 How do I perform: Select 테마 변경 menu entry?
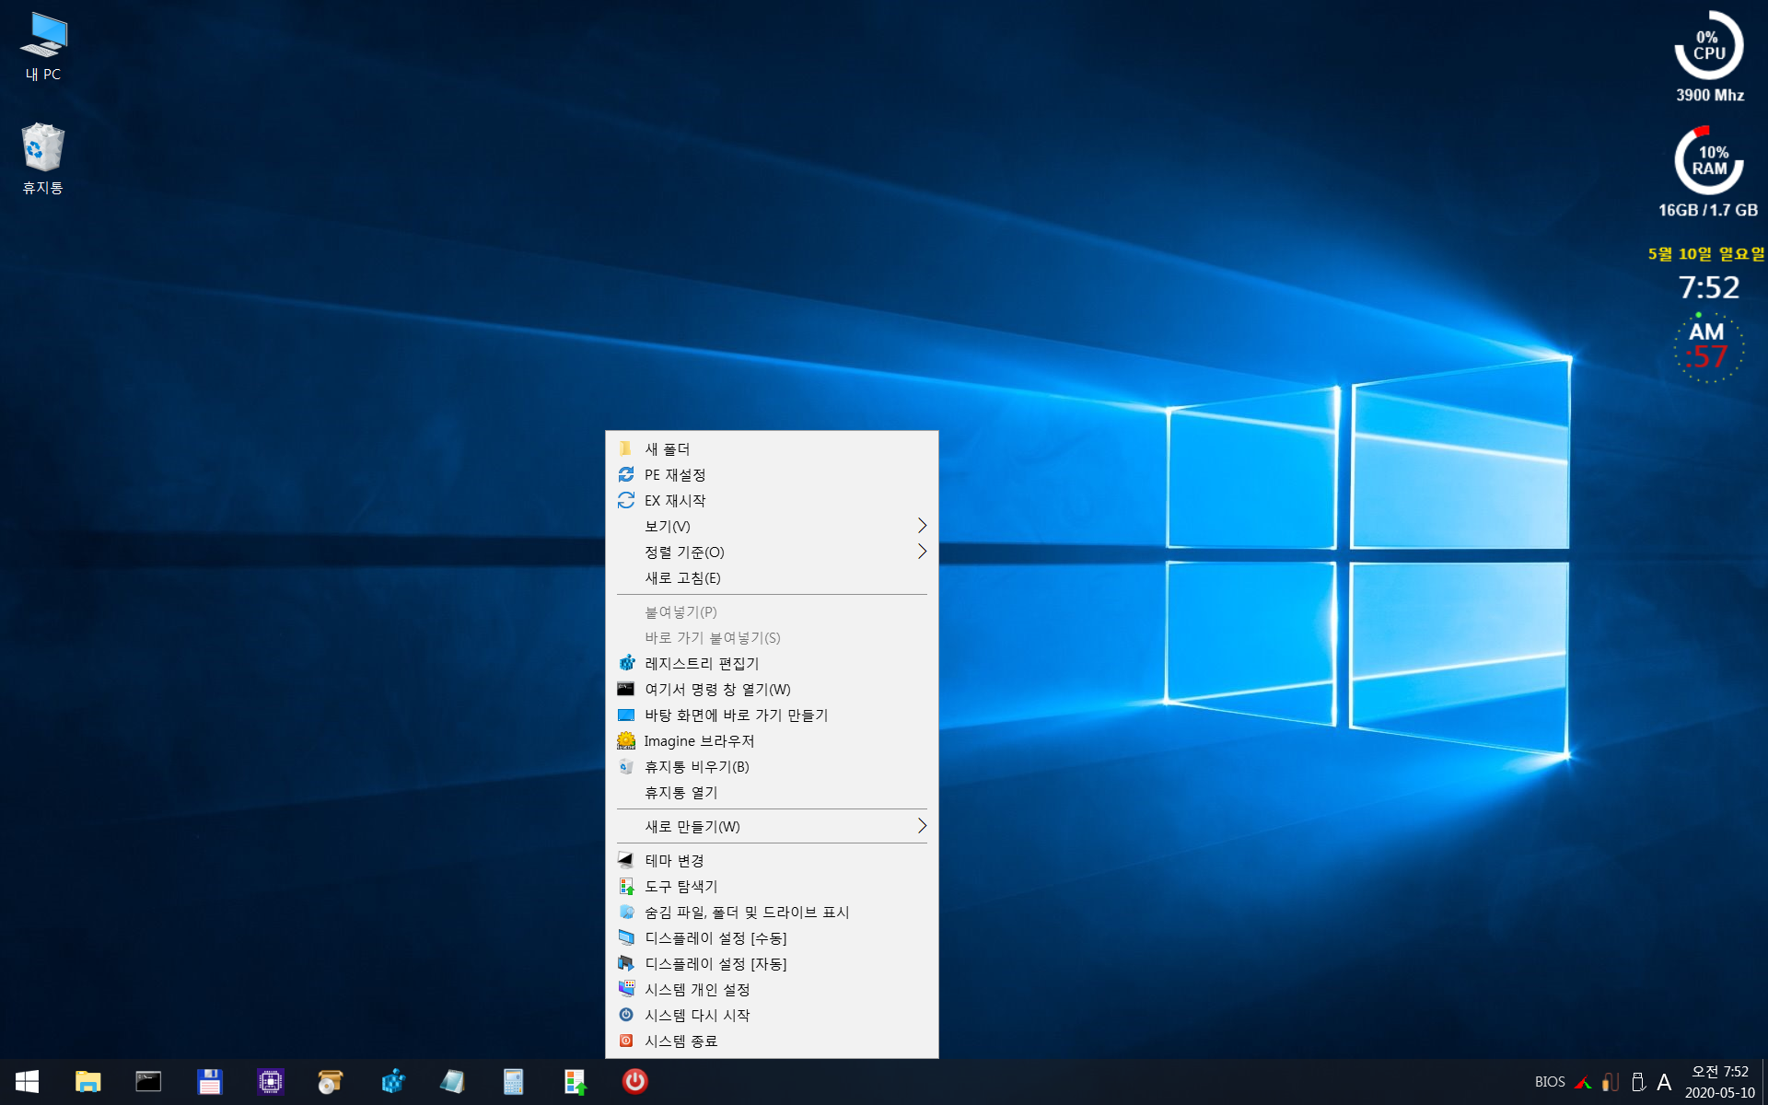coord(772,860)
